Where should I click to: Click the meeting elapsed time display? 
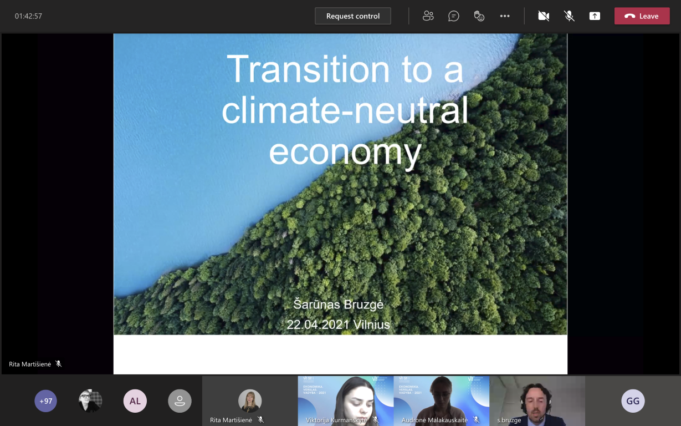tap(29, 16)
